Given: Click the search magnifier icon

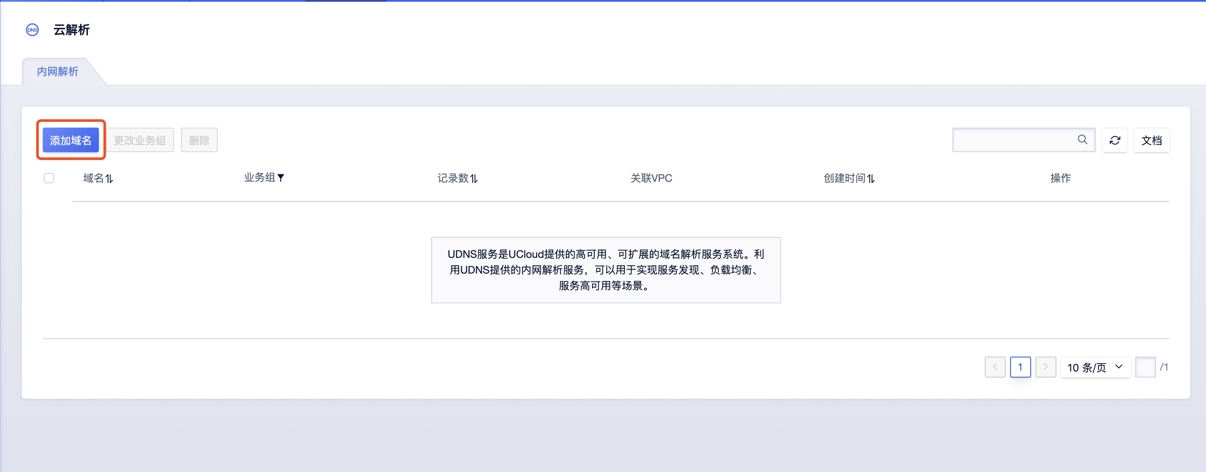Looking at the screenshot, I should tap(1082, 139).
